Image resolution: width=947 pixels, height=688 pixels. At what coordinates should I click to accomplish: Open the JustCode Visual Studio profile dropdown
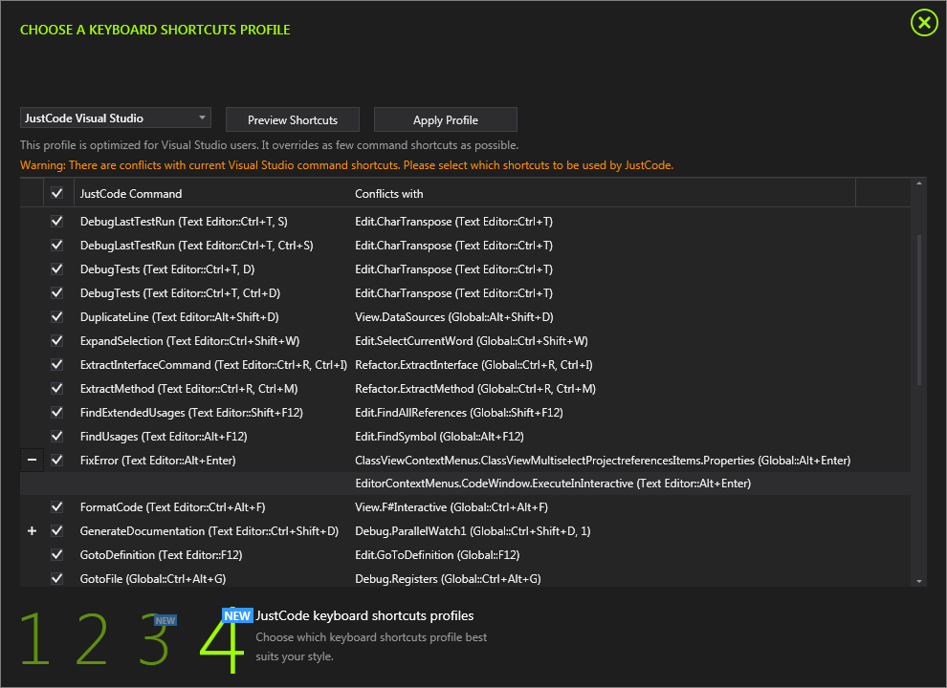116,118
